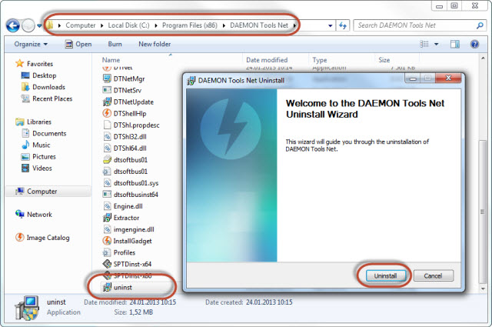Select the DTNetSrv file icon
The width and height of the screenshot is (492, 327).
click(x=107, y=90)
